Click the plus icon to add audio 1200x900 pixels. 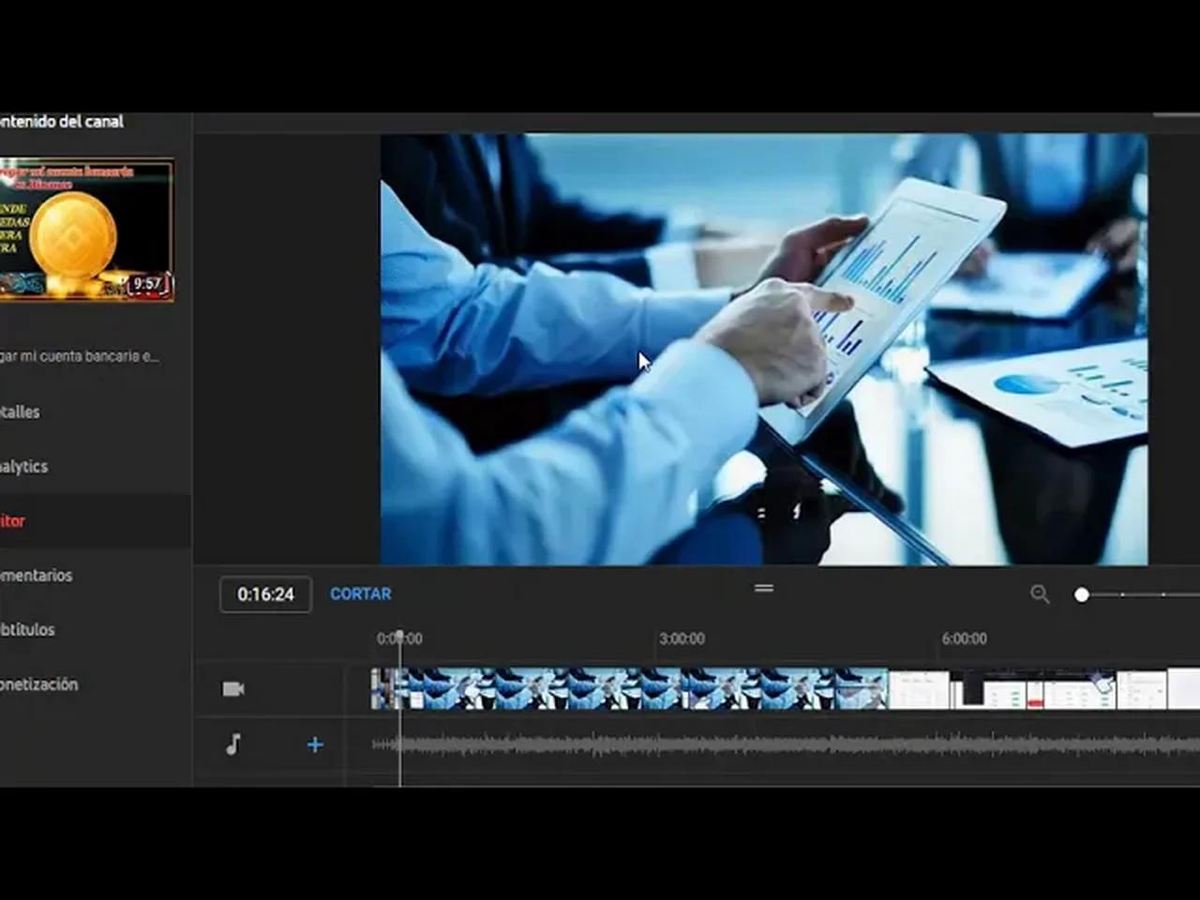tap(314, 744)
